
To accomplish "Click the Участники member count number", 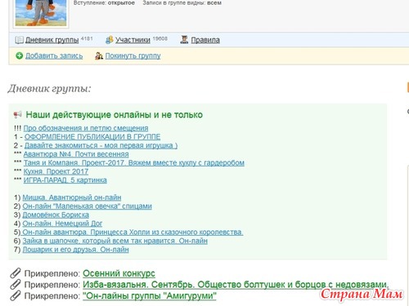I will [160, 38].
